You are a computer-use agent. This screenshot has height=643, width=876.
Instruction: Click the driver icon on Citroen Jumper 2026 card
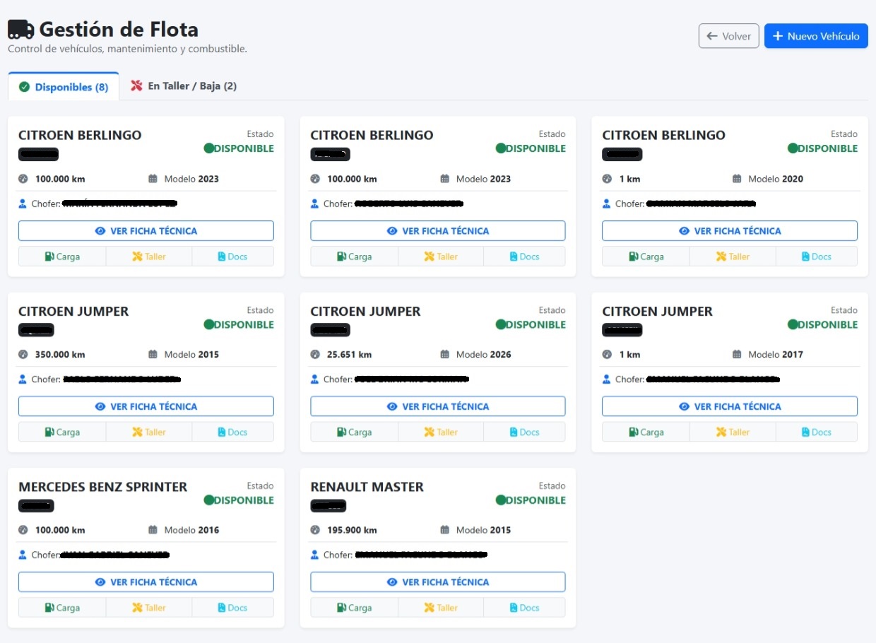[x=314, y=379]
